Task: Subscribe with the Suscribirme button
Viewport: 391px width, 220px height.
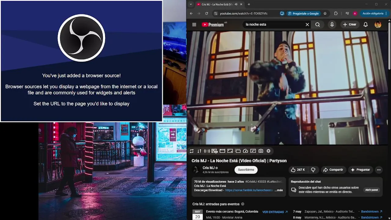Action: (246, 170)
